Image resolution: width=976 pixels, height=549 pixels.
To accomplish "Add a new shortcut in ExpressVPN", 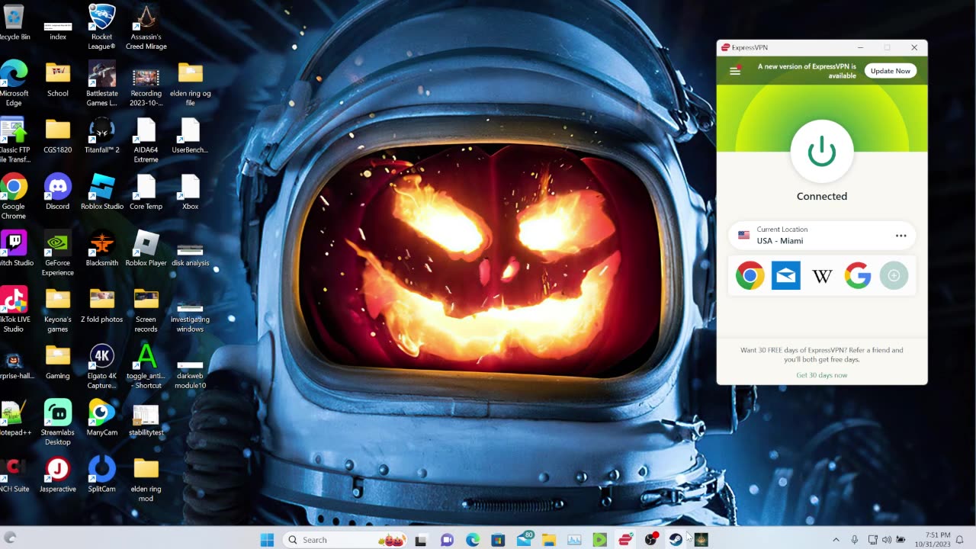I will point(894,275).
